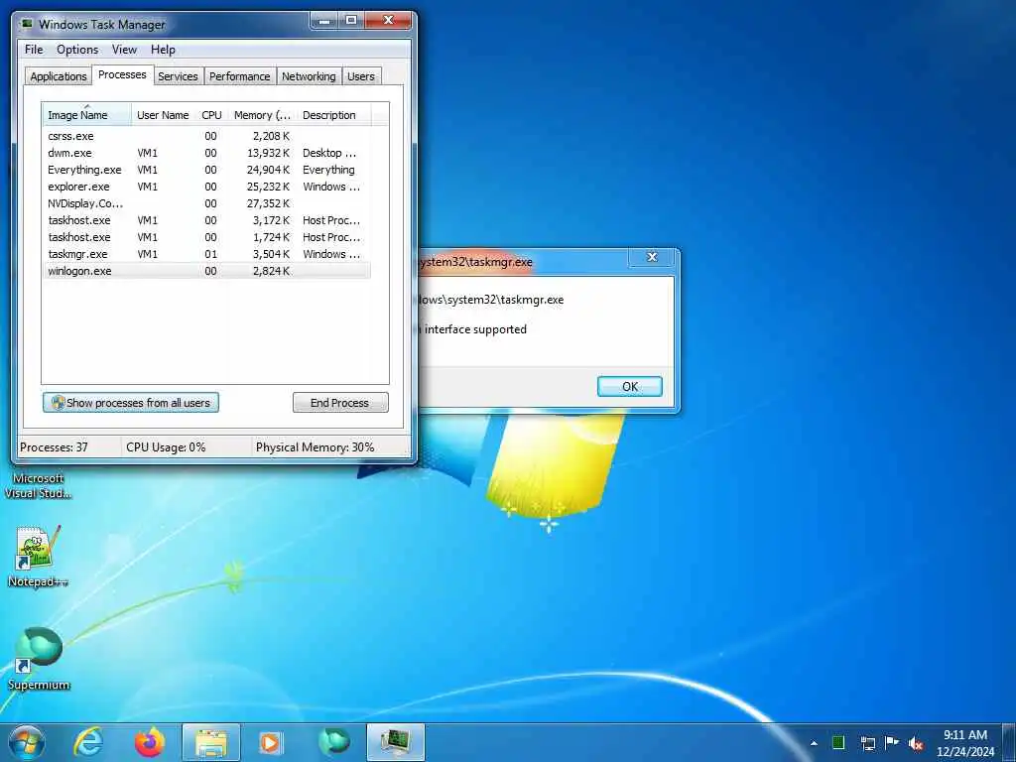
Task: Select the Everything.exe process row
Action: (x=207, y=170)
